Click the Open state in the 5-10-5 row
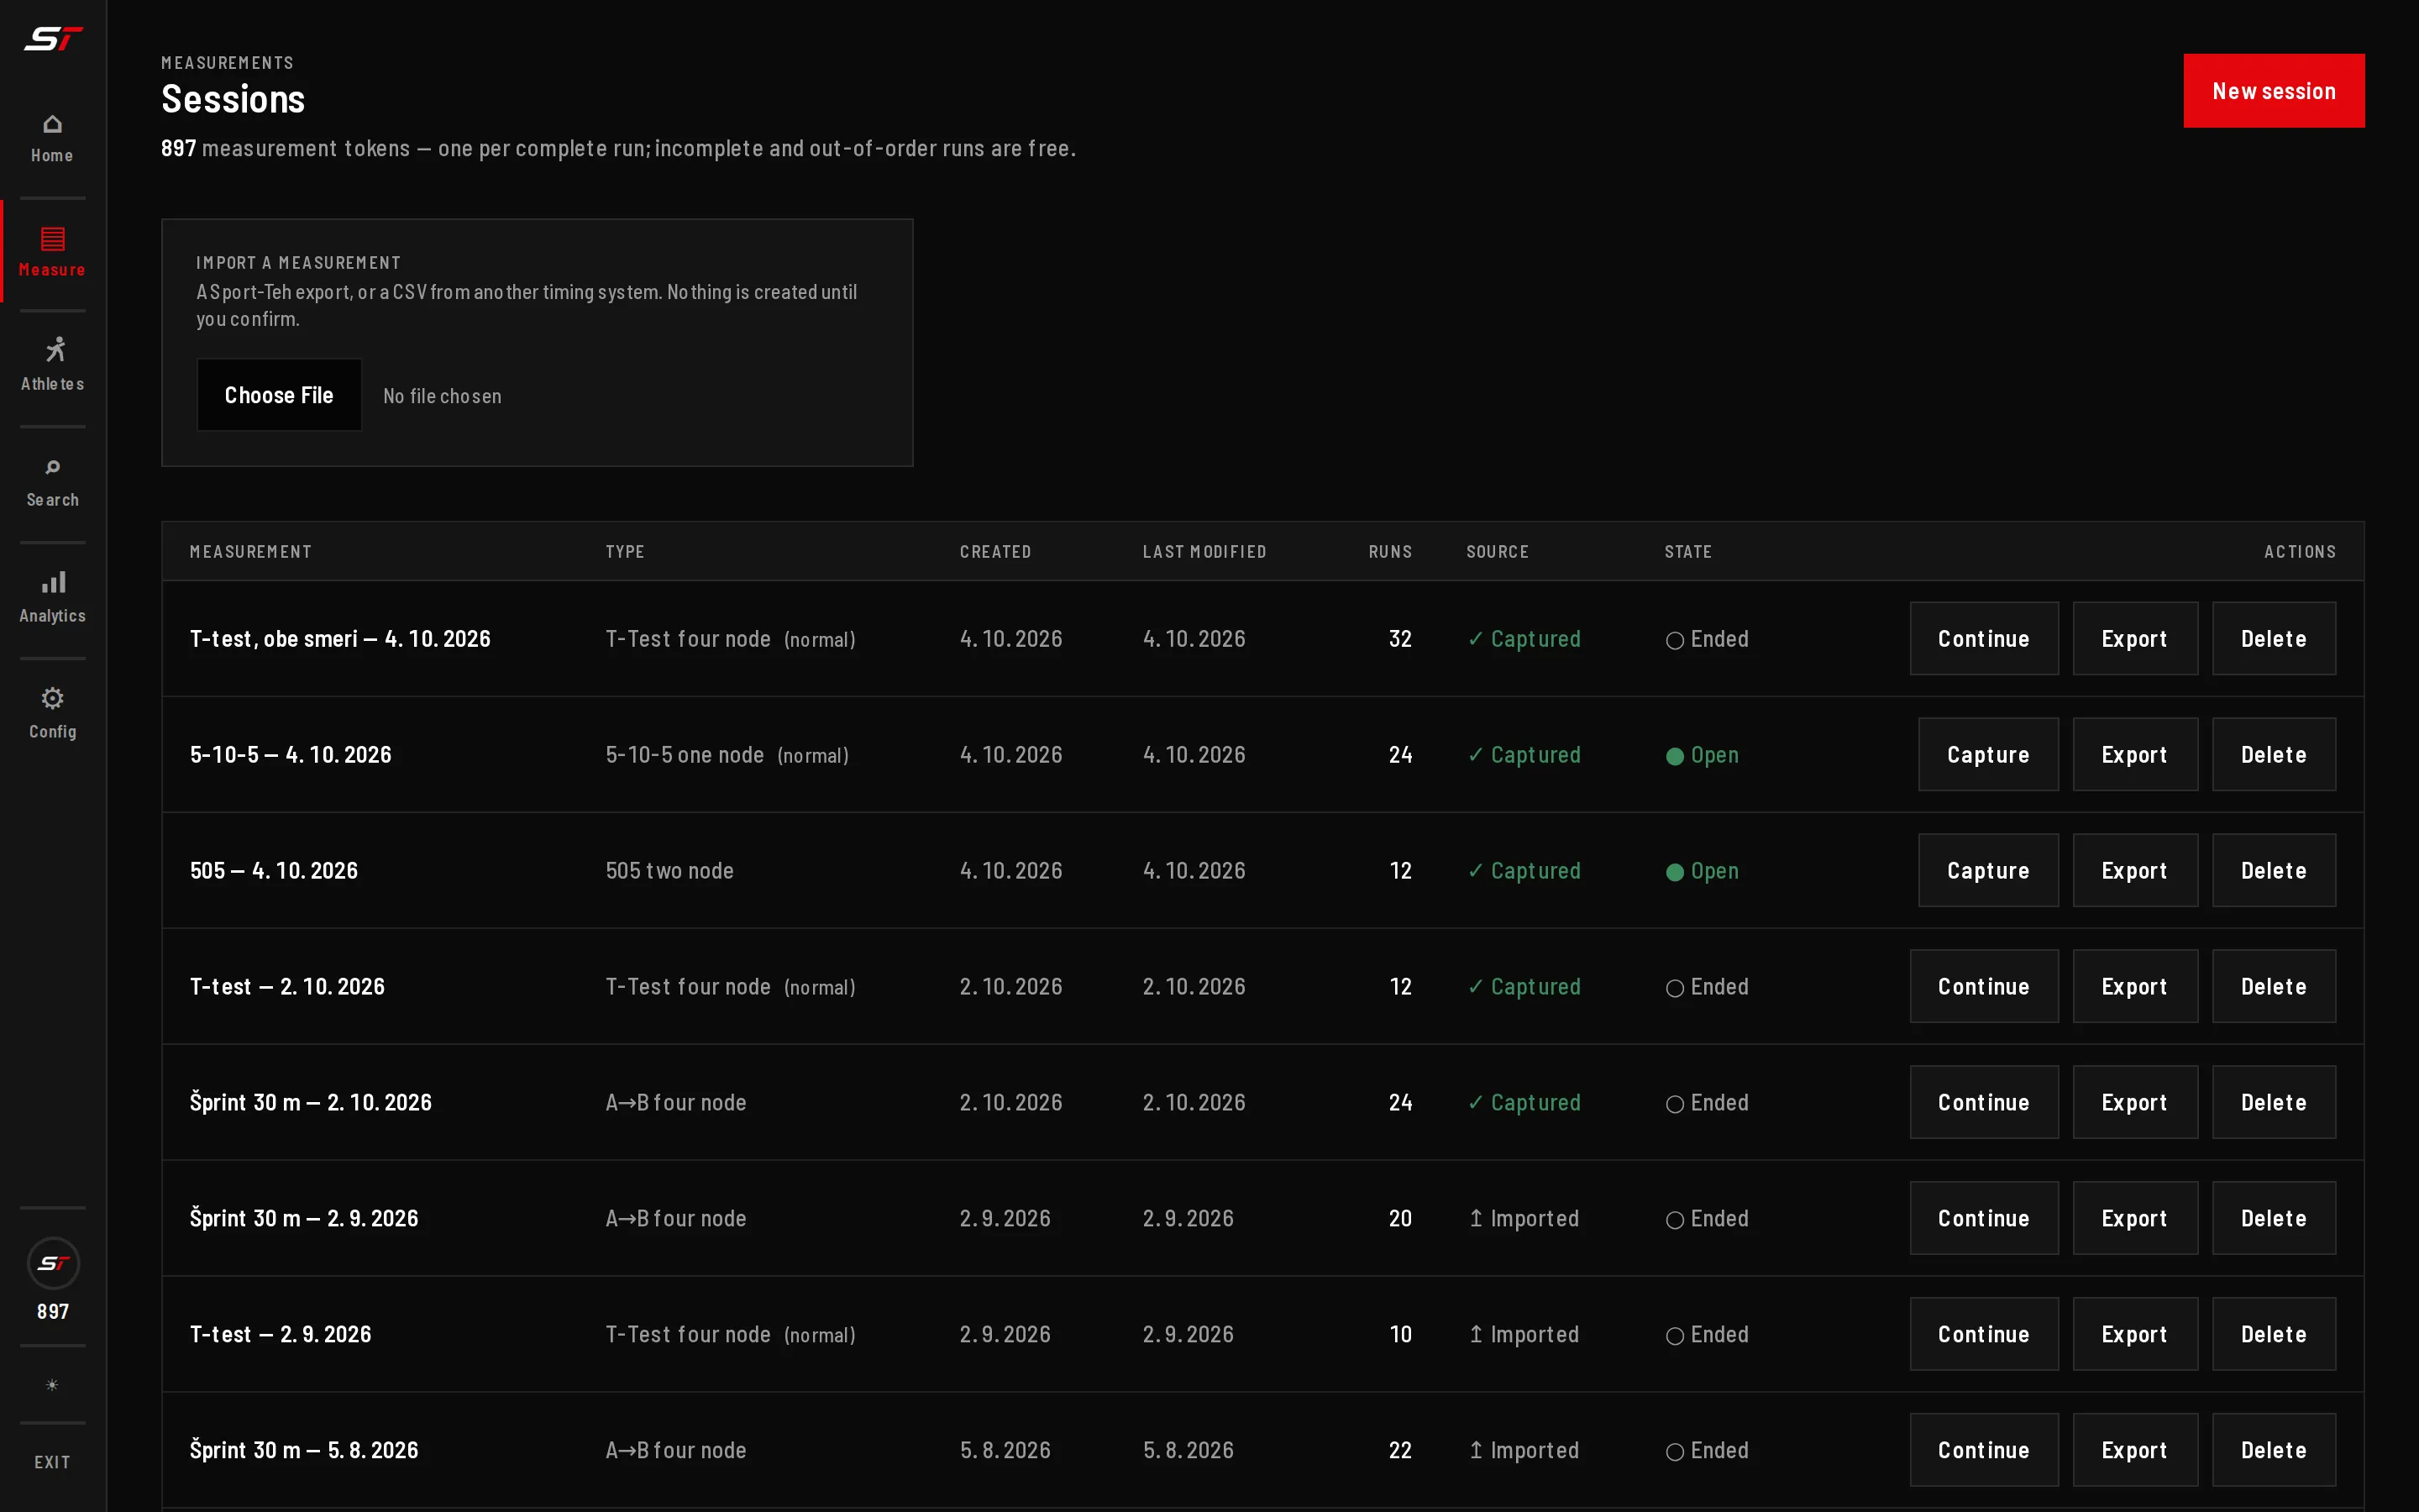Image resolution: width=2419 pixels, height=1512 pixels. pyautogui.click(x=1703, y=755)
